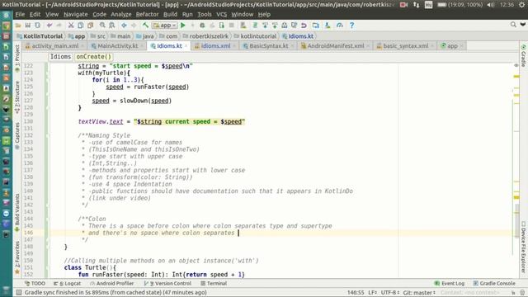Navigate Back with blue arrow icon
Image resolution: width=528 pixels, height=297 pixels.
(x=124, y=26)
